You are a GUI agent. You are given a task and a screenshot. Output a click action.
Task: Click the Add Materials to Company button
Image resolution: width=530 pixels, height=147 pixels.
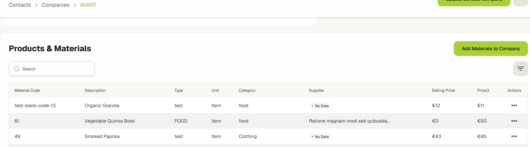click(490, 49)
